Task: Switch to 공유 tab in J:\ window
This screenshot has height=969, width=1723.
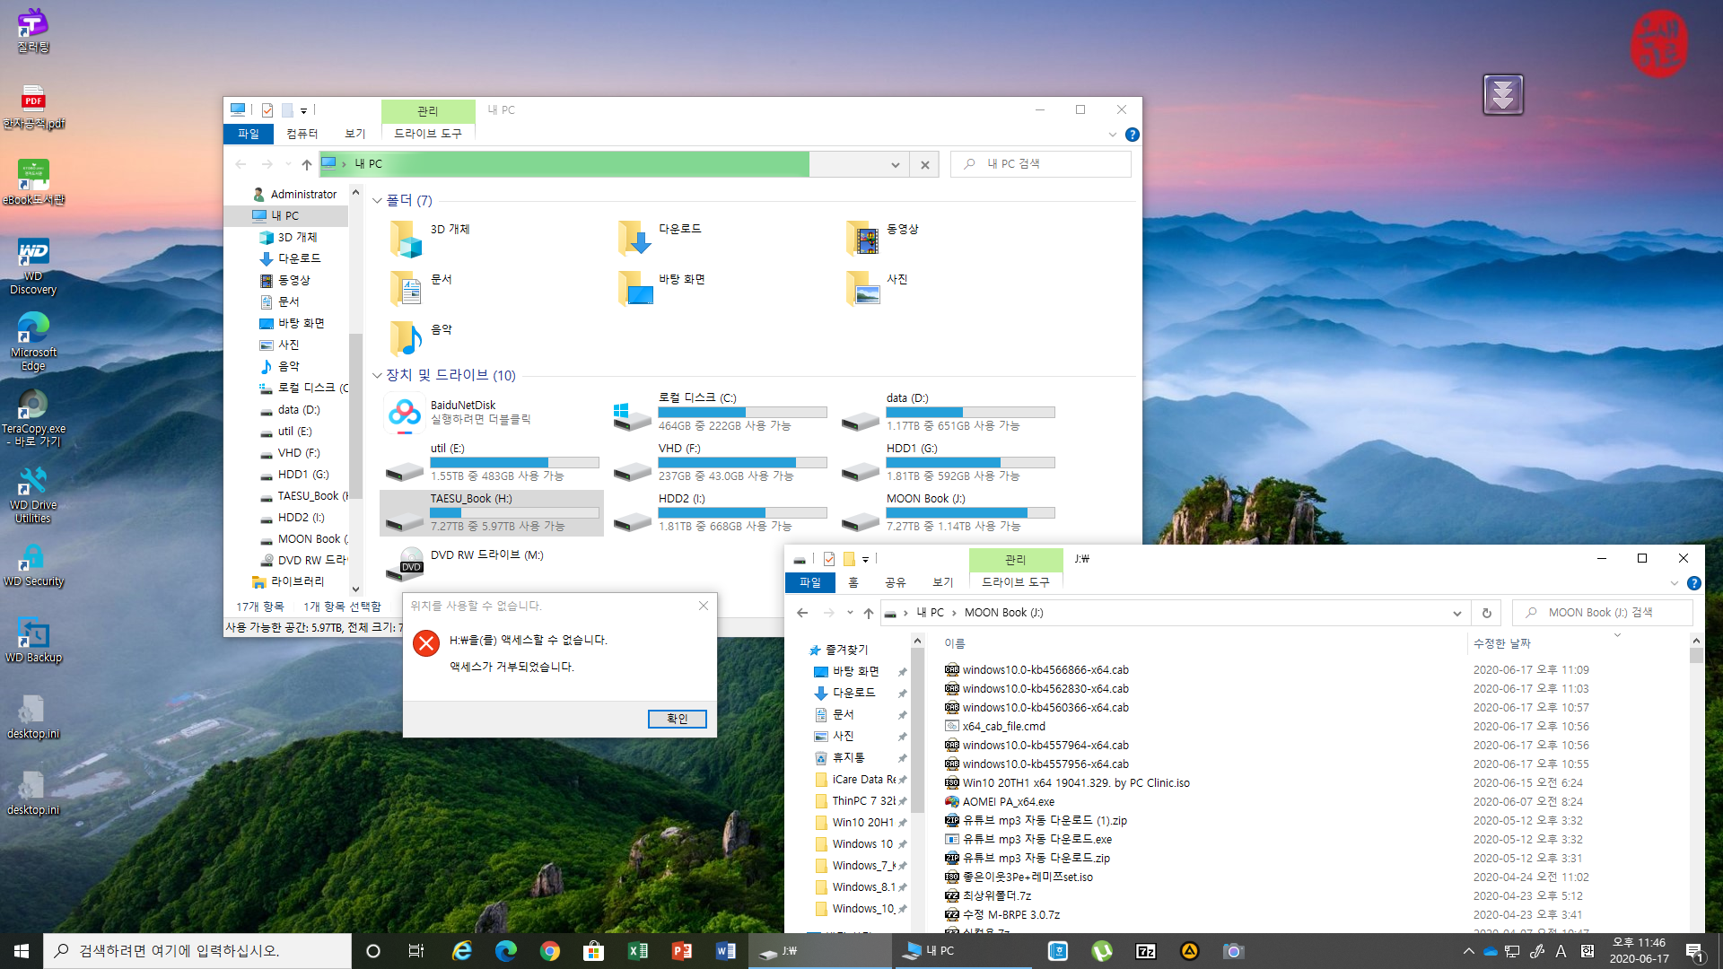Action: click(895, 582)
